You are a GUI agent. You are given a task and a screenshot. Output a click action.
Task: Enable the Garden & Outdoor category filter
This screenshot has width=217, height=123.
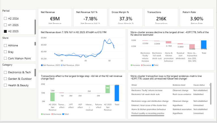5,79
